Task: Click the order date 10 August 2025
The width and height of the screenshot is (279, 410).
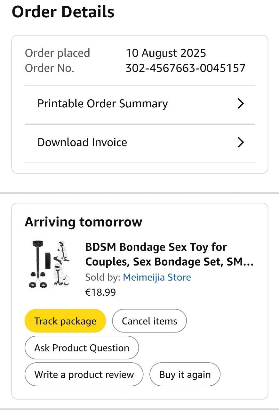Action: pyautogui.click(x=166, y=53)
